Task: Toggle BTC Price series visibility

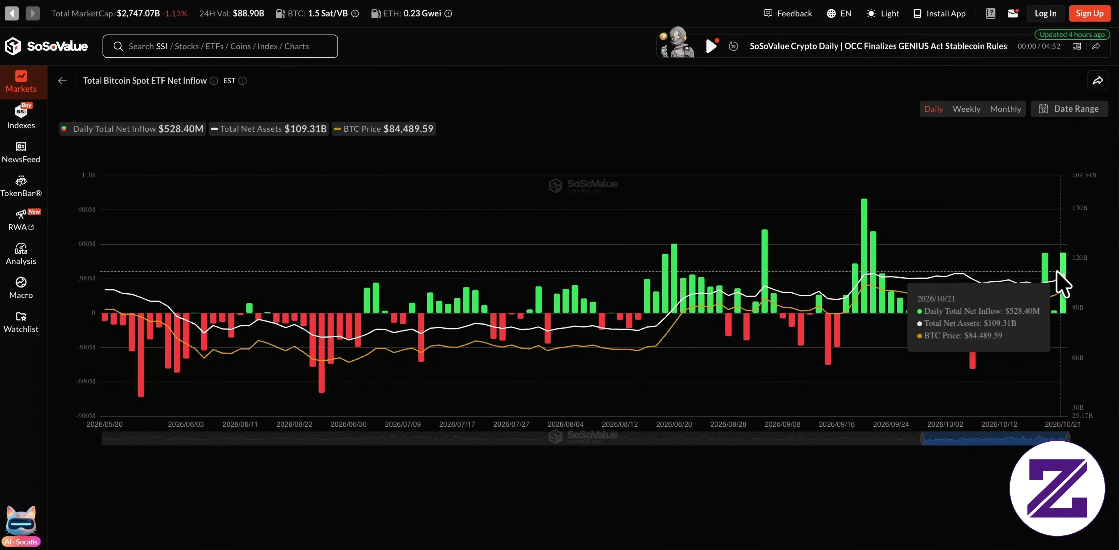Action: pyautogui.click(x=384, y=129)
